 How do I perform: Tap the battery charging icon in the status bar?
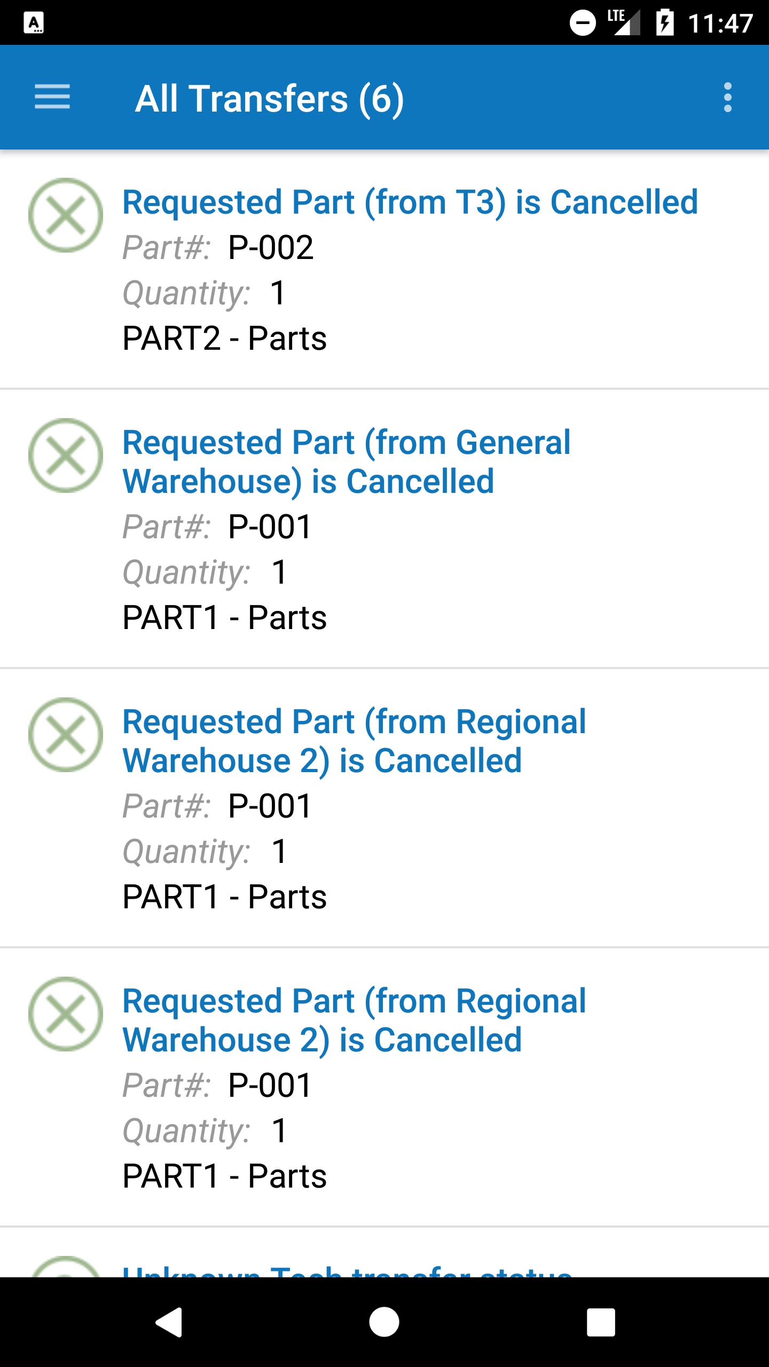tap(664, 23)
